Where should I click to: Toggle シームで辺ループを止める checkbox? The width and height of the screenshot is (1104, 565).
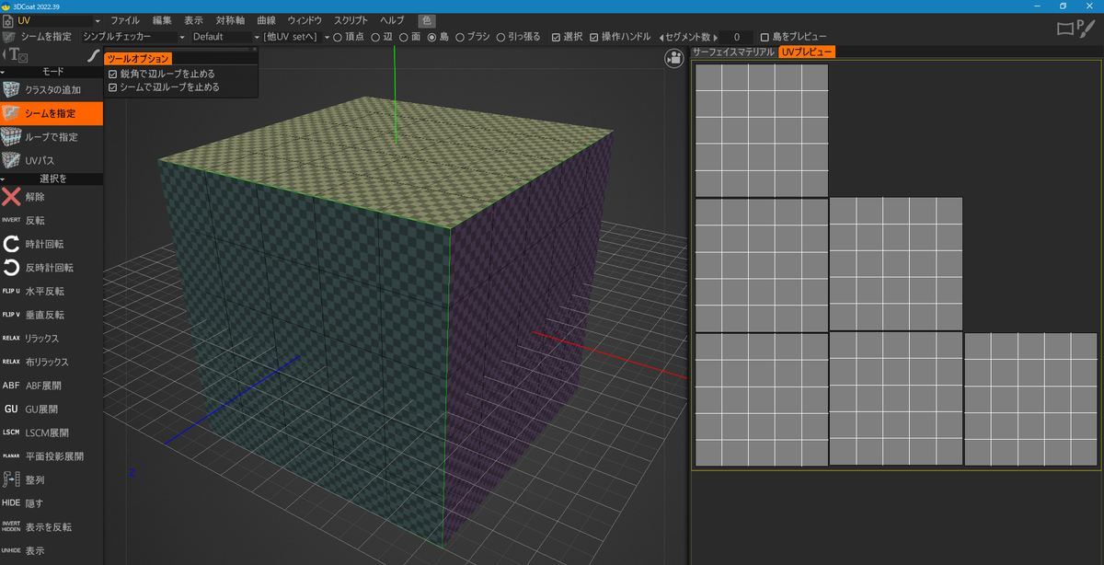[x=113, y=87]
